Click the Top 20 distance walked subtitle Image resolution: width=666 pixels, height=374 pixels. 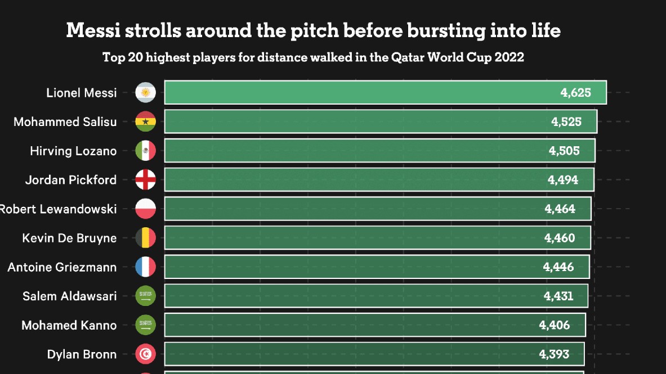tap(313, 57)
